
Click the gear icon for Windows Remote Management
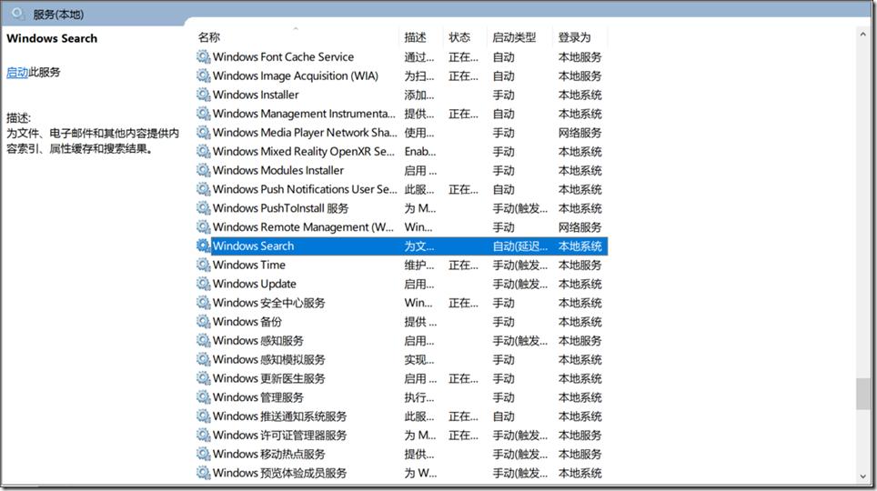[203, 227]
